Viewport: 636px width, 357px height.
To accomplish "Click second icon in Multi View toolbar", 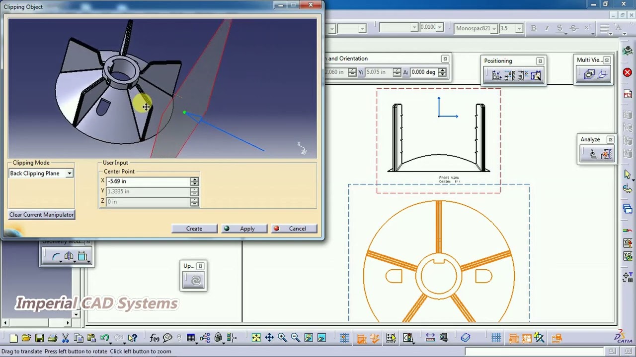I will point(603,74).
